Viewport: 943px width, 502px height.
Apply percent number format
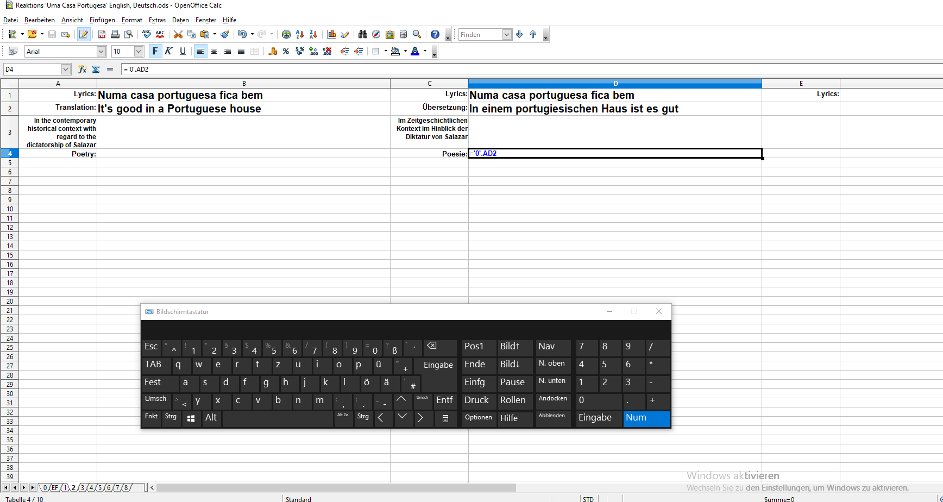[286, 51]
